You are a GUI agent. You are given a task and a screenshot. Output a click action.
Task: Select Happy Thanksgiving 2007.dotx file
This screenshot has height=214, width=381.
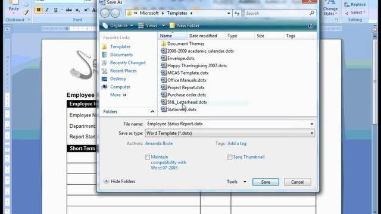pyautogui.click(x=193, y=65)
